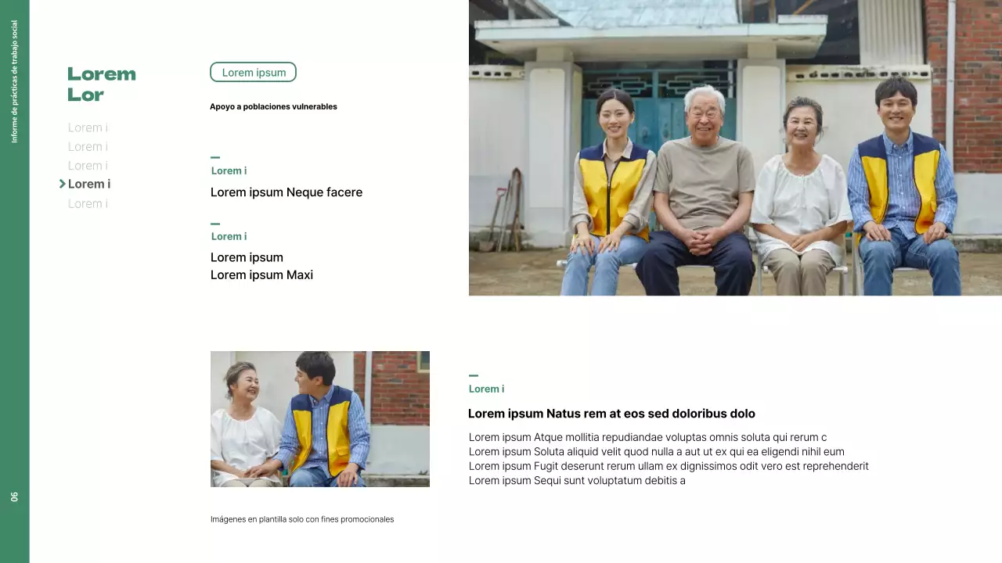Click the green "Lorem i" label above the bold heading

(x=486, y=389)
